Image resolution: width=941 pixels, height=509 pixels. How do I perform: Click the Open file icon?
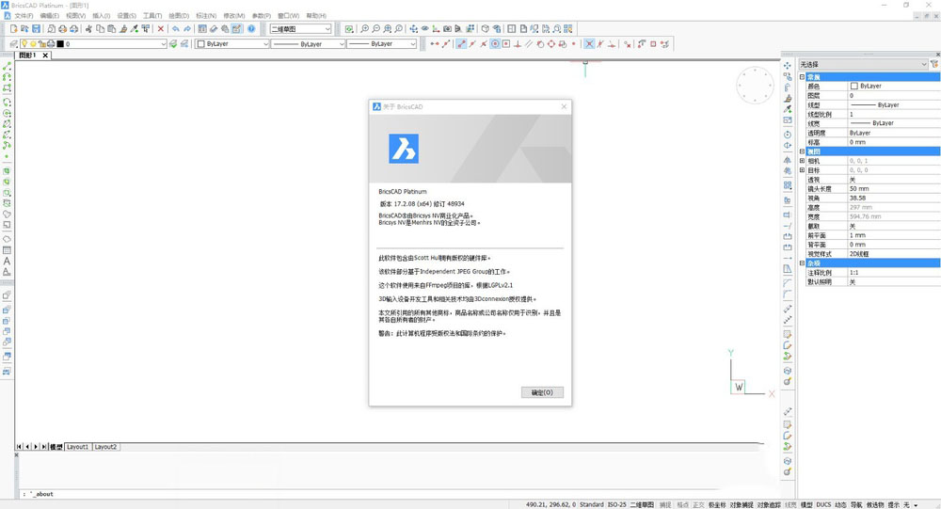[24, 29]
